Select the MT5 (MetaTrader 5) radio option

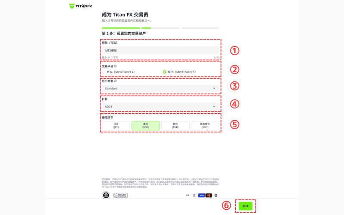(x=165, y=72)
